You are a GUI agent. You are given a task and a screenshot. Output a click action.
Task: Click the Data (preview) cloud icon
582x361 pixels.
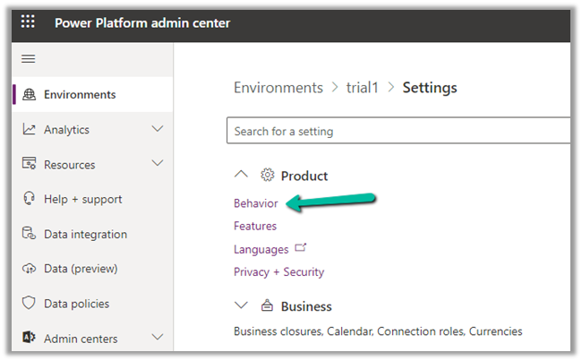coord(29,269)
